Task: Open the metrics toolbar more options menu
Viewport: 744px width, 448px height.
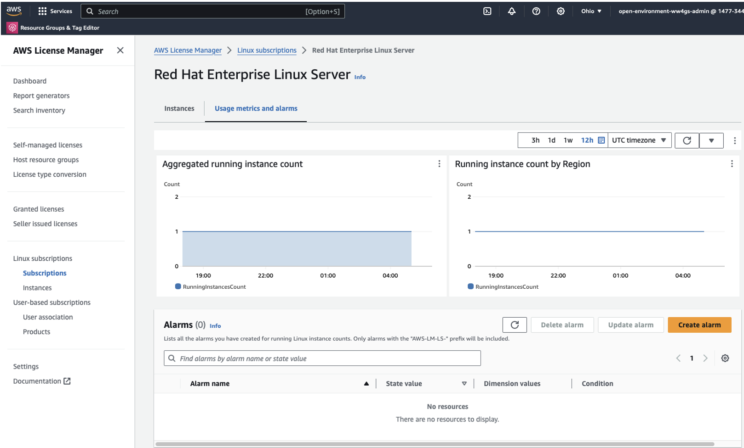Action: pyautogui.click(x=734, y=140)
